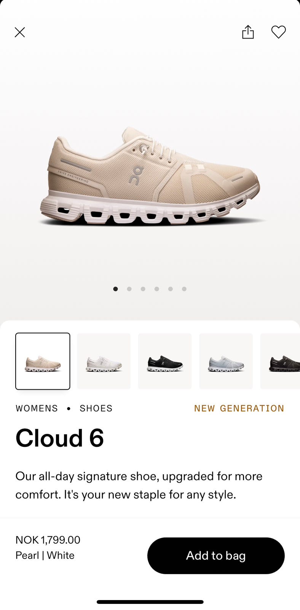
Task: Jump to second product image dot
Action: [129, 289]
